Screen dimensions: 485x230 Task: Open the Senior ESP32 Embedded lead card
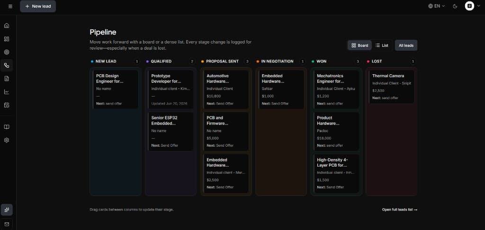tap(171, 132)
